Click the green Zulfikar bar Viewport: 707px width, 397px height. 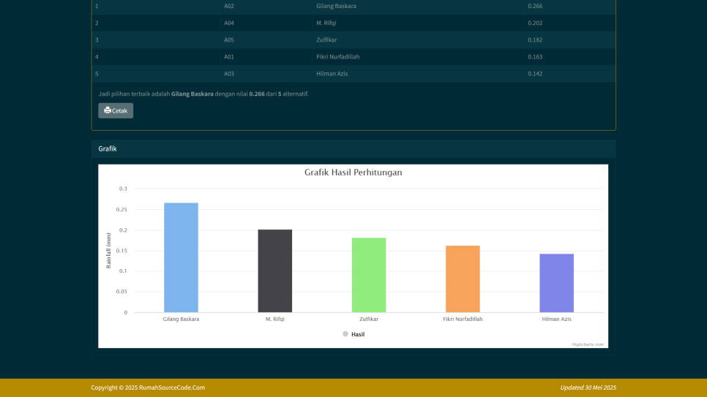point(369,275)
